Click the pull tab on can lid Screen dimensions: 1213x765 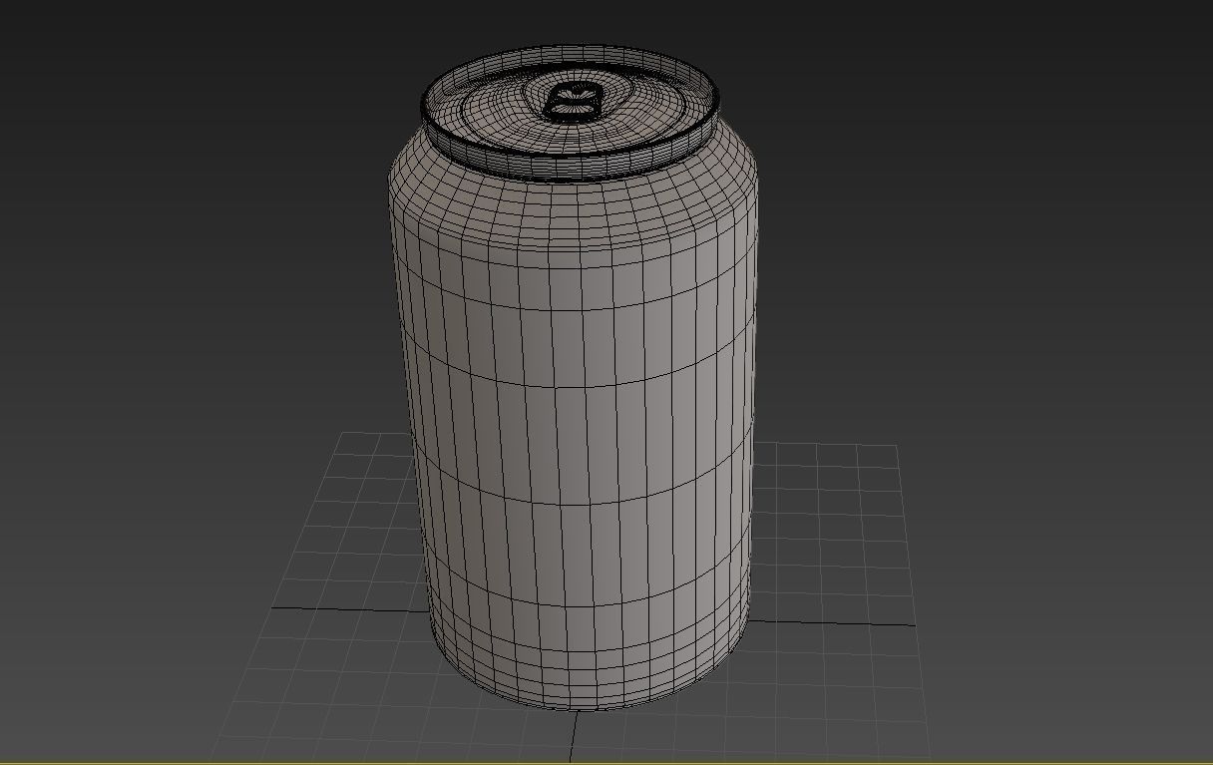[x=576, y=102]
